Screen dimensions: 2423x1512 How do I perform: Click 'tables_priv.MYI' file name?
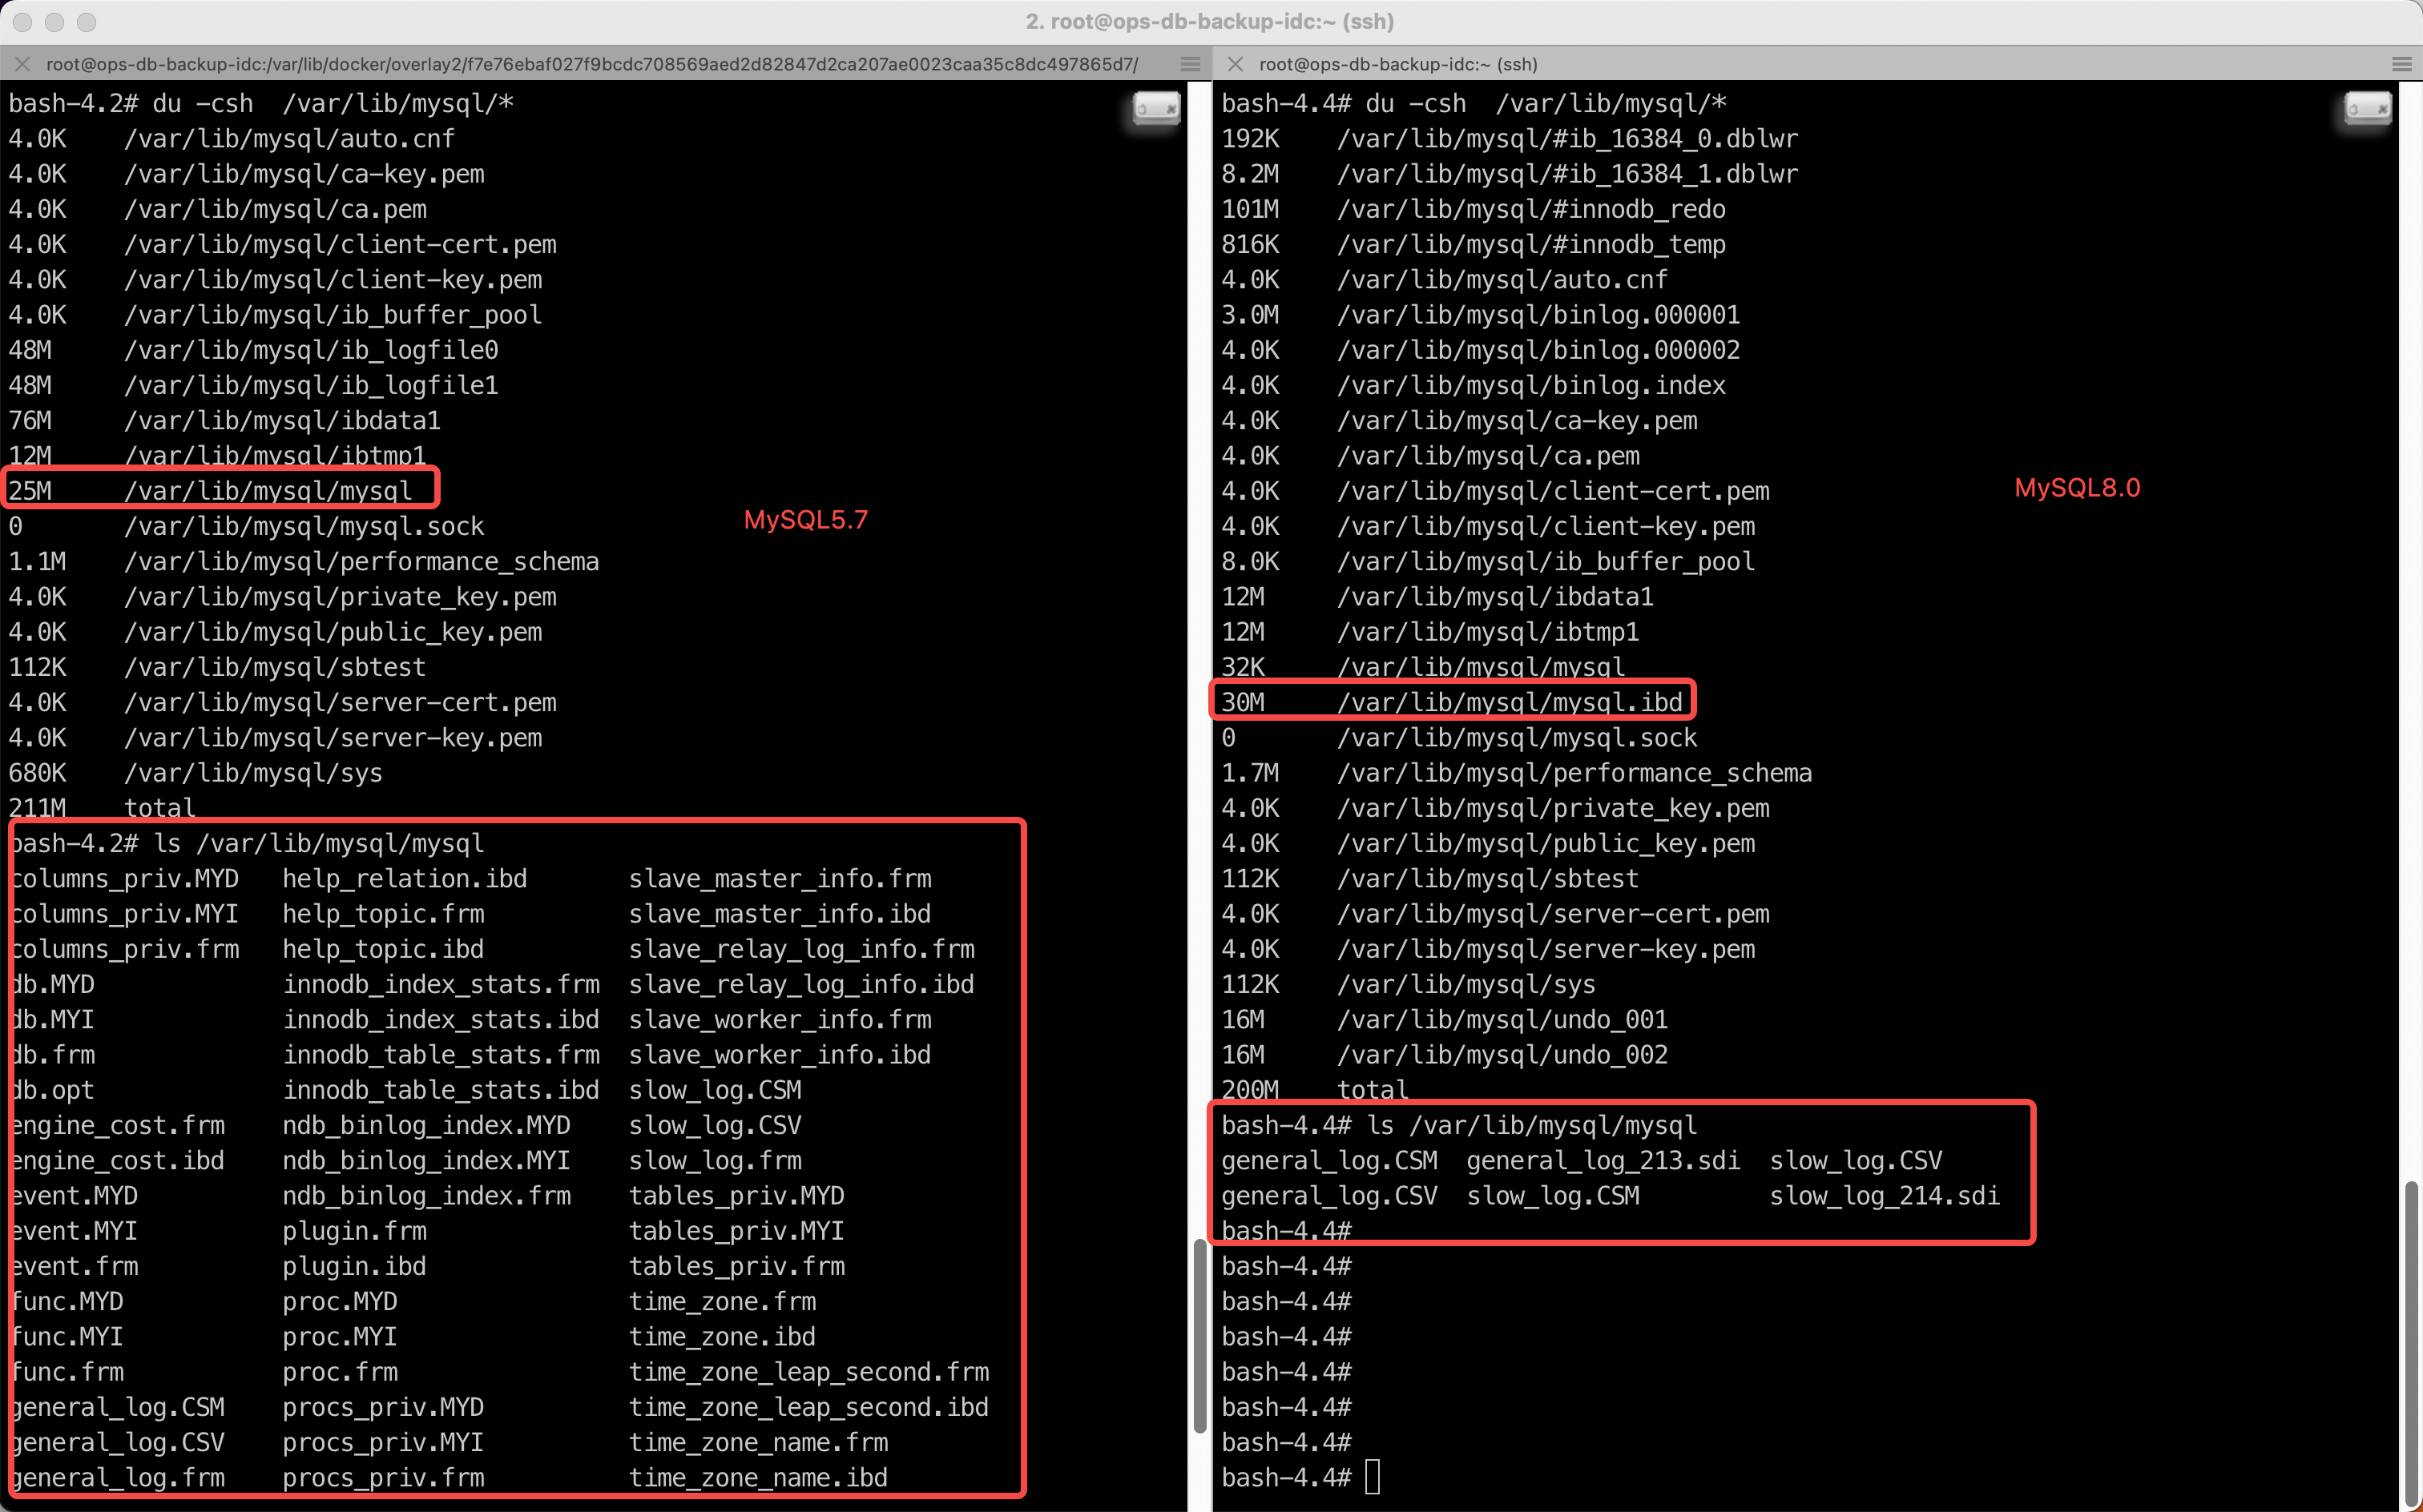click(736, 1231)
